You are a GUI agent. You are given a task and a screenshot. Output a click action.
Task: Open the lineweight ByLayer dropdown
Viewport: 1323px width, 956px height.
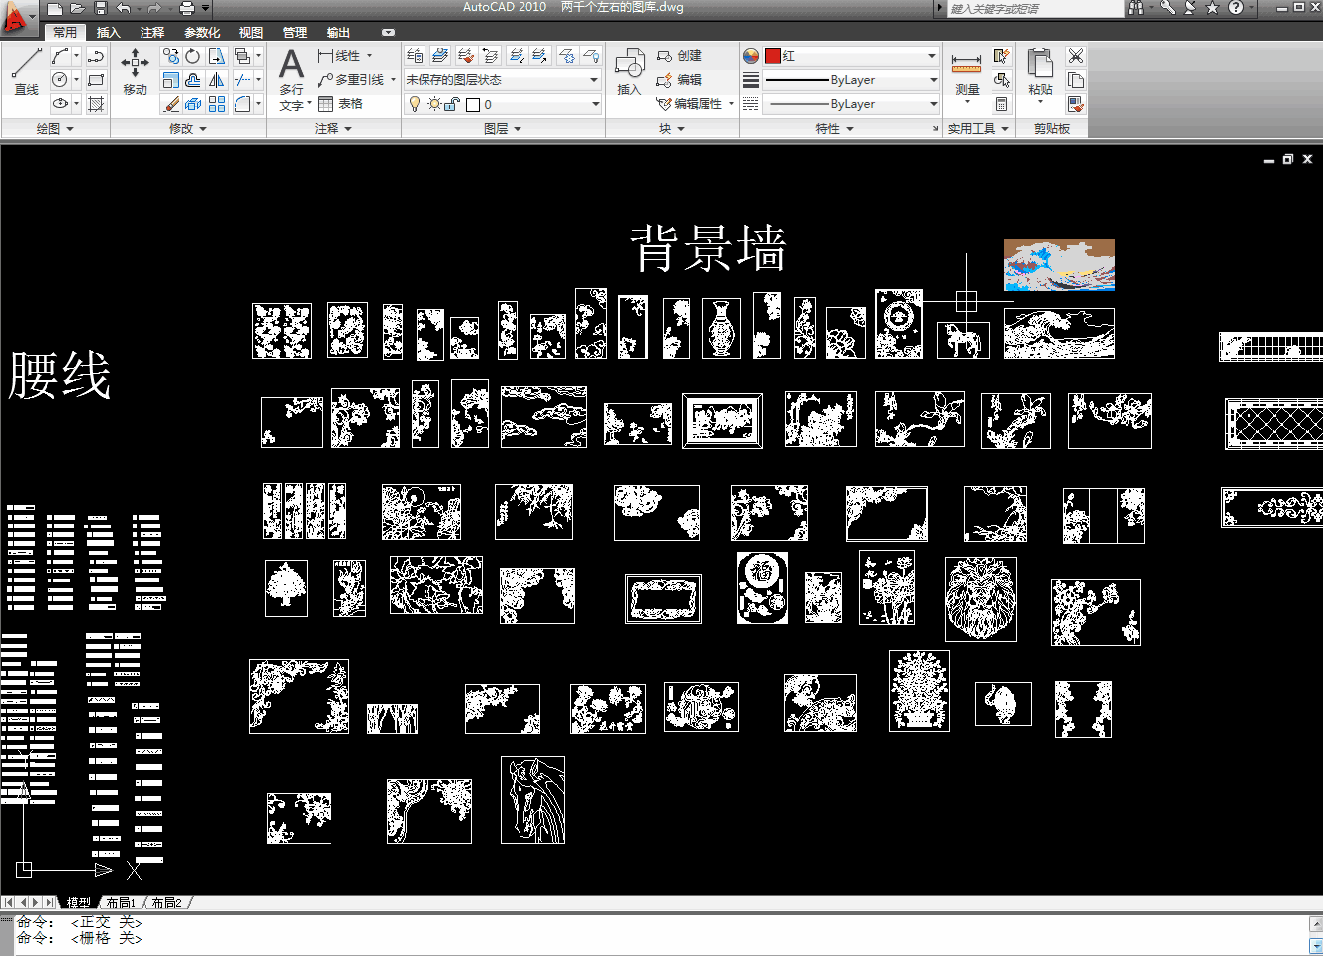[x=851, y=80]
